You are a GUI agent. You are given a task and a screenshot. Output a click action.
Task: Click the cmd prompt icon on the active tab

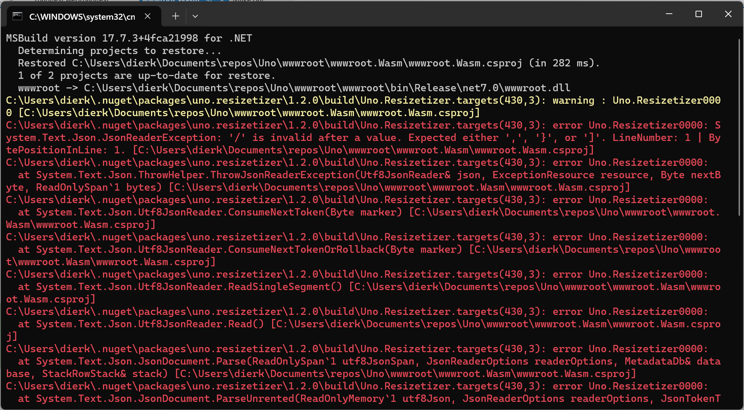coord(17,16)
